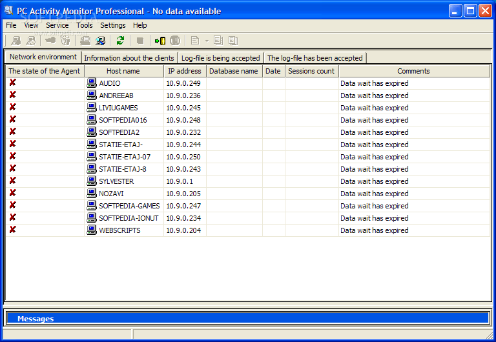This screenshot has height=342, width=496.
Task: Click the computer icon beside SOFTPEDIA-GAMES
Action: pyautogui.click(x=92, y=205)
